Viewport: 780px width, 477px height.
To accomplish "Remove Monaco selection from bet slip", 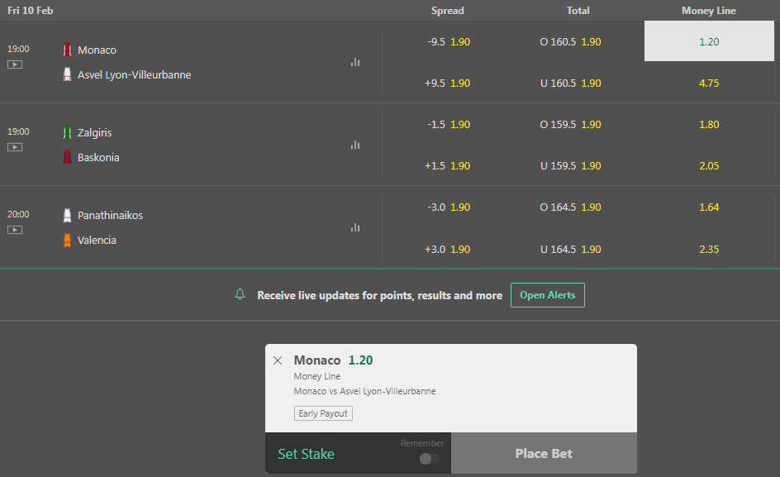I will pyautogui.click(x=278, y=360).
